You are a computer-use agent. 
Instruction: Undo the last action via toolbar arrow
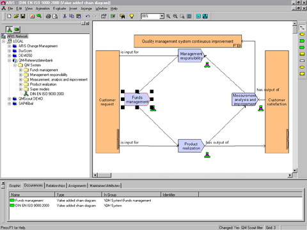pos(88,16)
